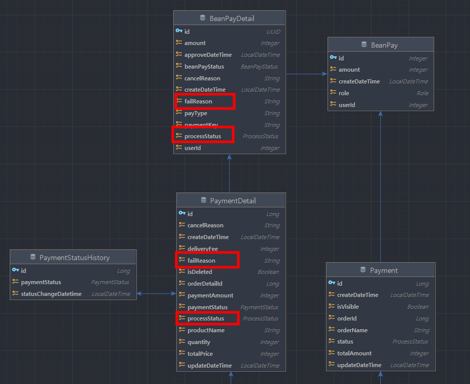
Task: Click the column icon beside beanPayStatus field
Action: 179,67
